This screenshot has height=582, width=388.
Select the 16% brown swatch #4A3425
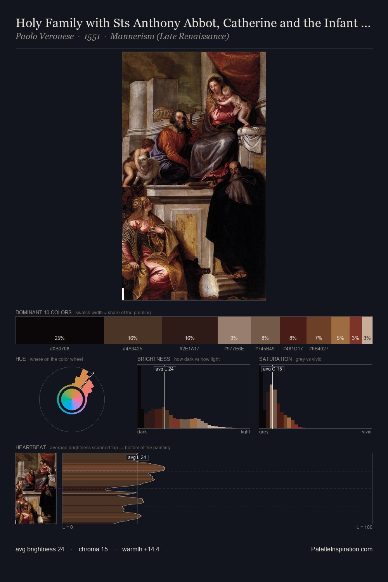point(133,330)
